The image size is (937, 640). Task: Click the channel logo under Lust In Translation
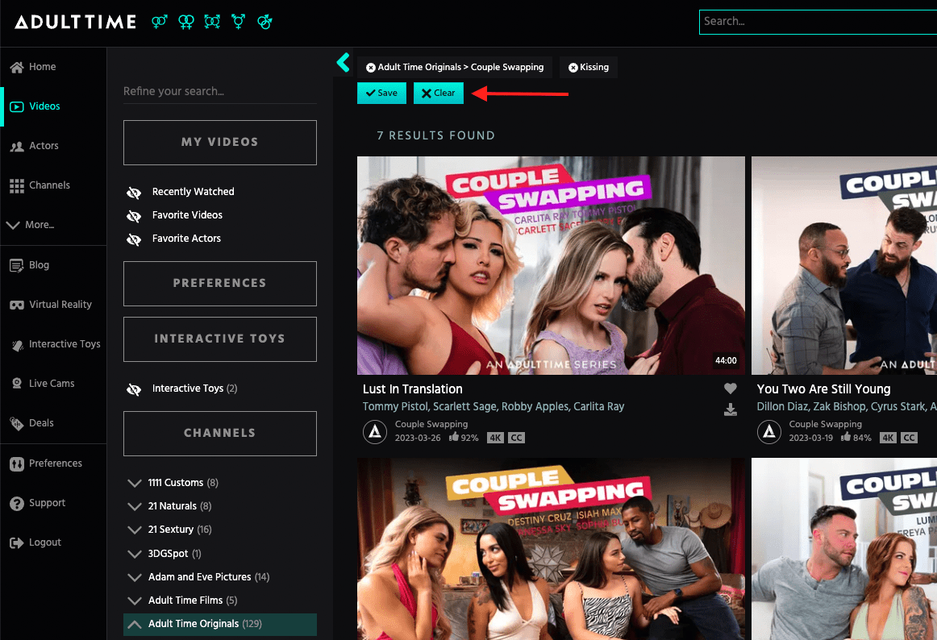click(x=375, y=431)
